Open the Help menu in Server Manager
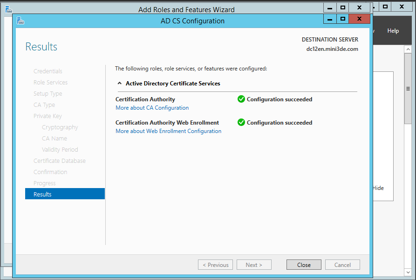Image resolution: width=416 pixels, height=280 pixels. (393, 31)
